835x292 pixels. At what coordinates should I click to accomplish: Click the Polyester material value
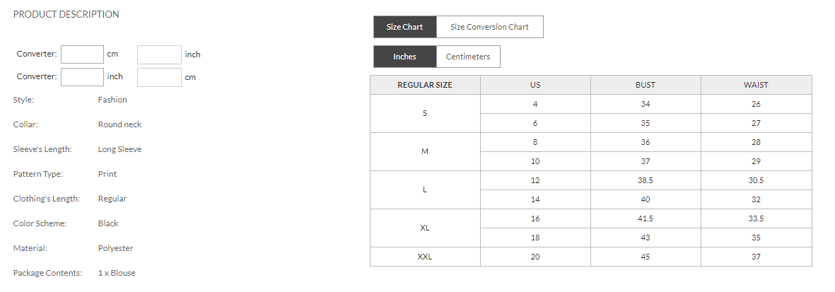click(115, 248)
